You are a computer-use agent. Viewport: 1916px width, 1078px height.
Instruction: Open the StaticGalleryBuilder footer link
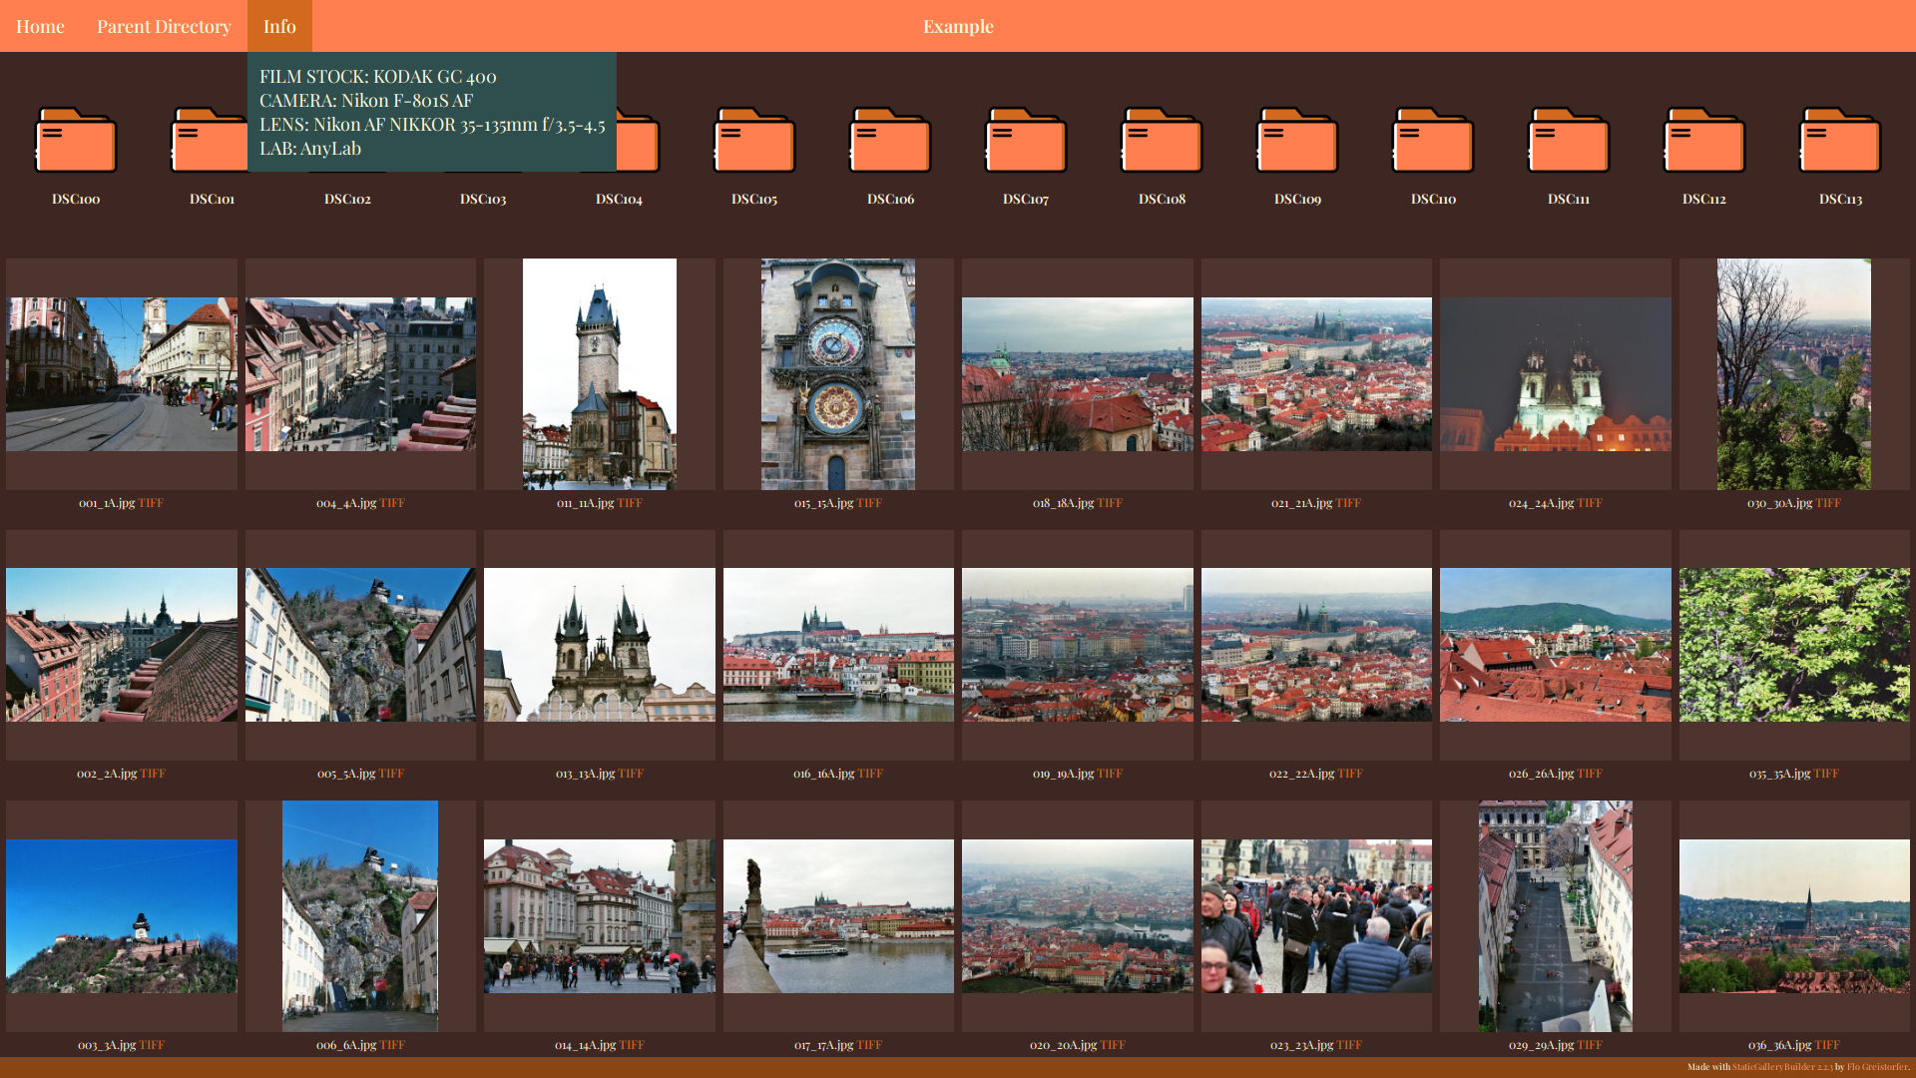coord(1781,1067)
